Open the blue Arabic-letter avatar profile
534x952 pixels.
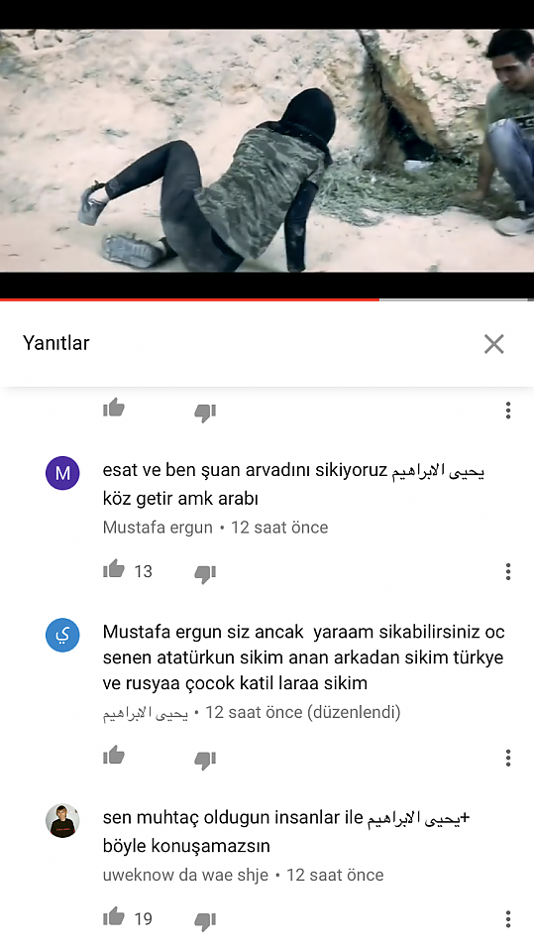[62, 635]
